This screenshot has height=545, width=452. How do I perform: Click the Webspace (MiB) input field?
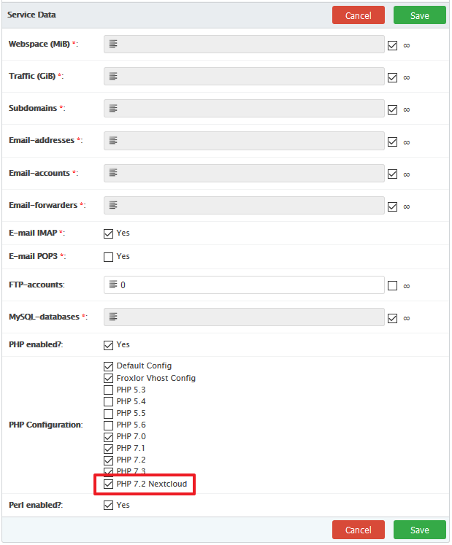[x=248, y=45]
